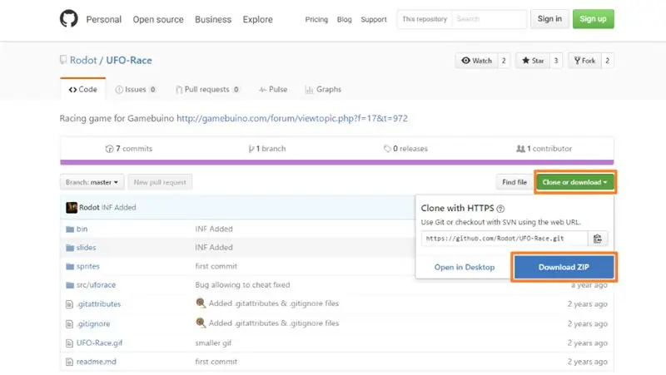The height and width of the screenshot is (375, 666).
Task: Open the 'smaller gif' commit message
Action: point(213,343)
